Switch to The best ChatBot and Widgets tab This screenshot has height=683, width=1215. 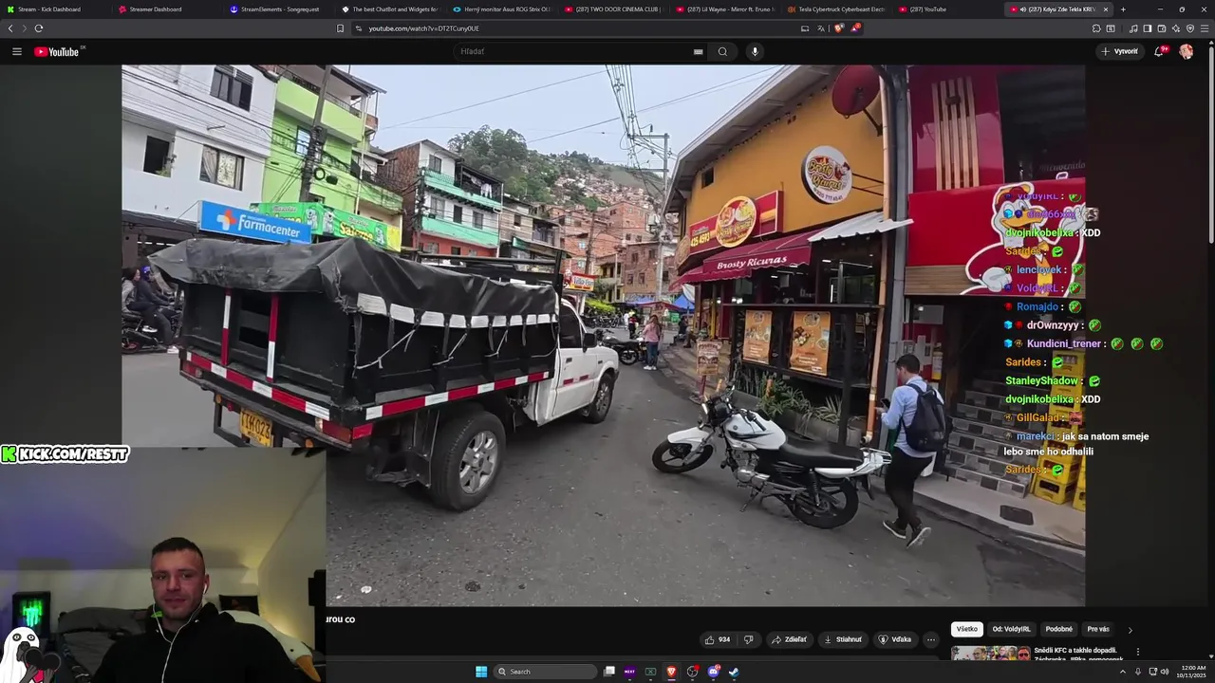(x=391, y=9)
